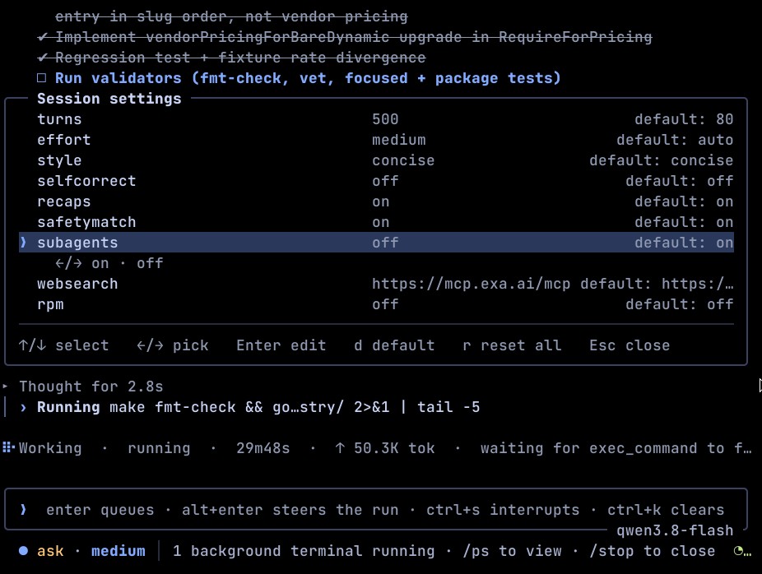Select the selfcorrect setting row
Viewport: 762px width, 574px height.
[376, 181]
